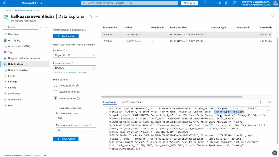The width and height of the screenshot is (279, 157).
Task: Click the Sequence Nu... column header
Action: (x=111, y=28)
